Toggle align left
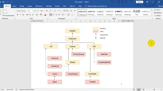Viewport: 163px width, 91px height. pyautogui.click(x=51, y=15)
